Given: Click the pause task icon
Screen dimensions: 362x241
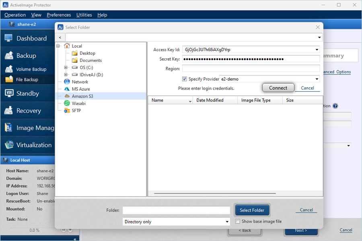Looking at the screenshot, I should click(x=64, y=230).
